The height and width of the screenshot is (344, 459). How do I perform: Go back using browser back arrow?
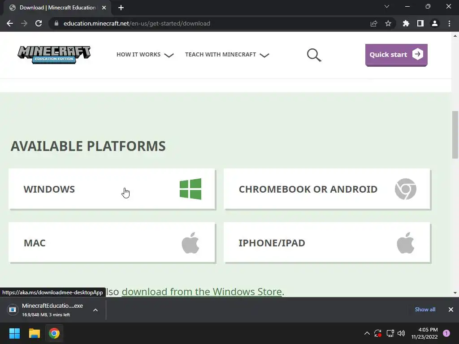[x=10, y=23]
